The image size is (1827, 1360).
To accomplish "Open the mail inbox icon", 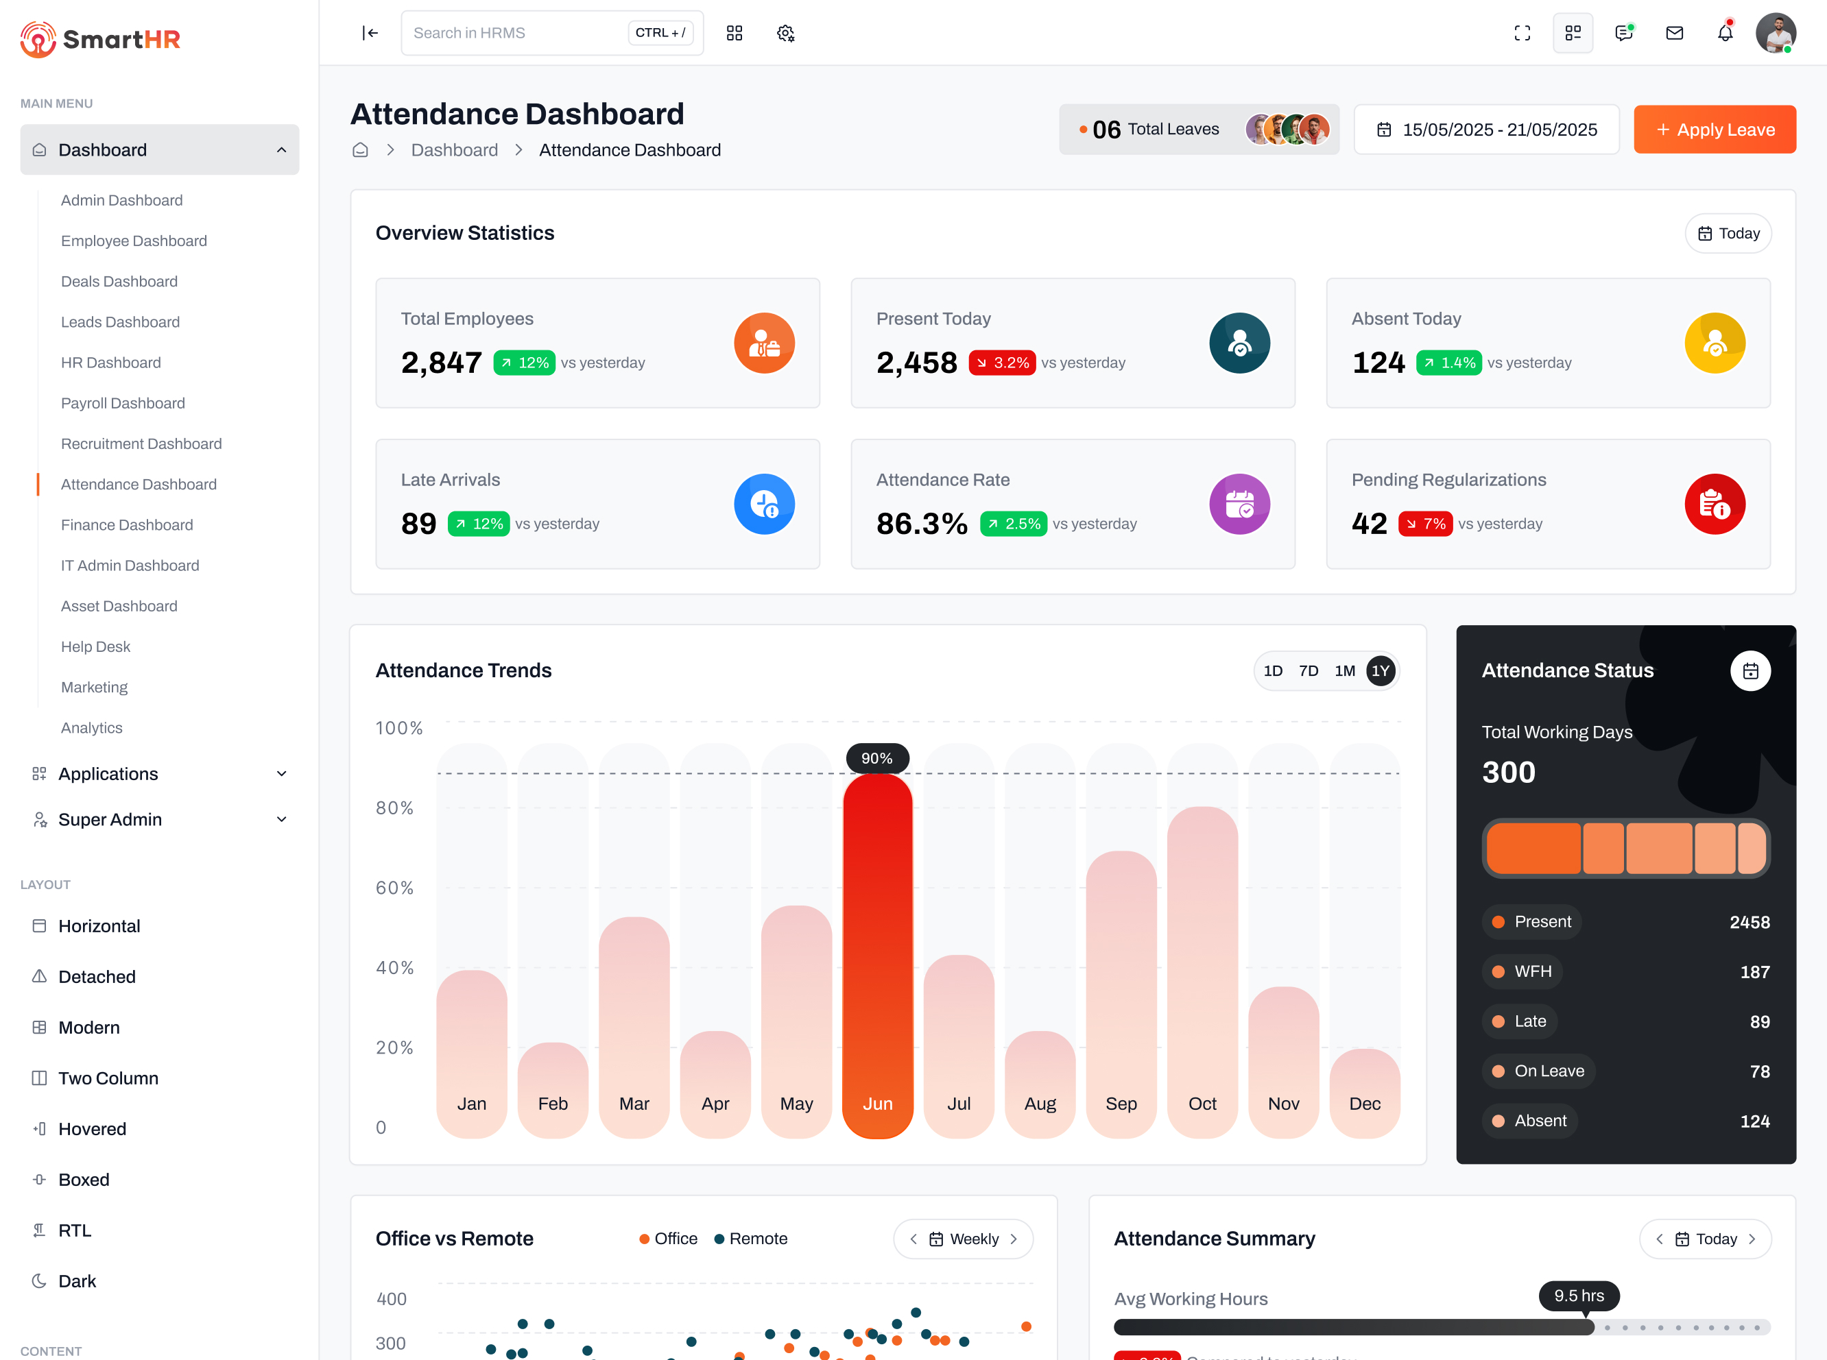I will 1675,33.
